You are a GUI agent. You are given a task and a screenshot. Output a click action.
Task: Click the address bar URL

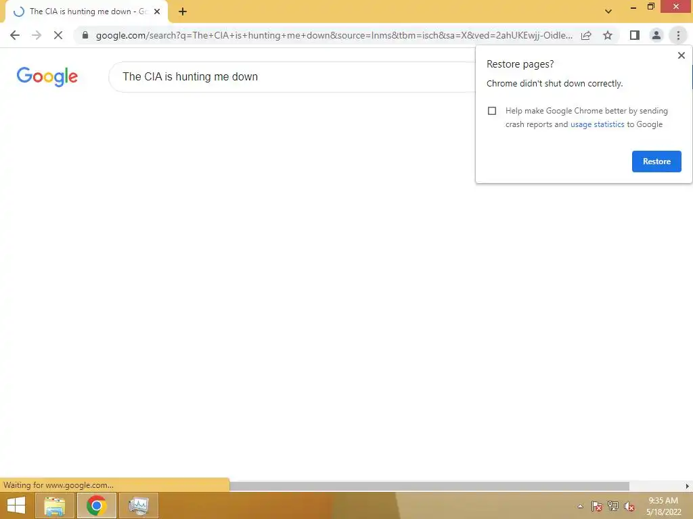pos(334,35)
